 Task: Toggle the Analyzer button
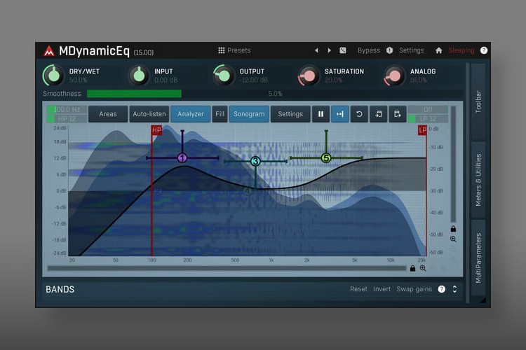coord(191,114)
